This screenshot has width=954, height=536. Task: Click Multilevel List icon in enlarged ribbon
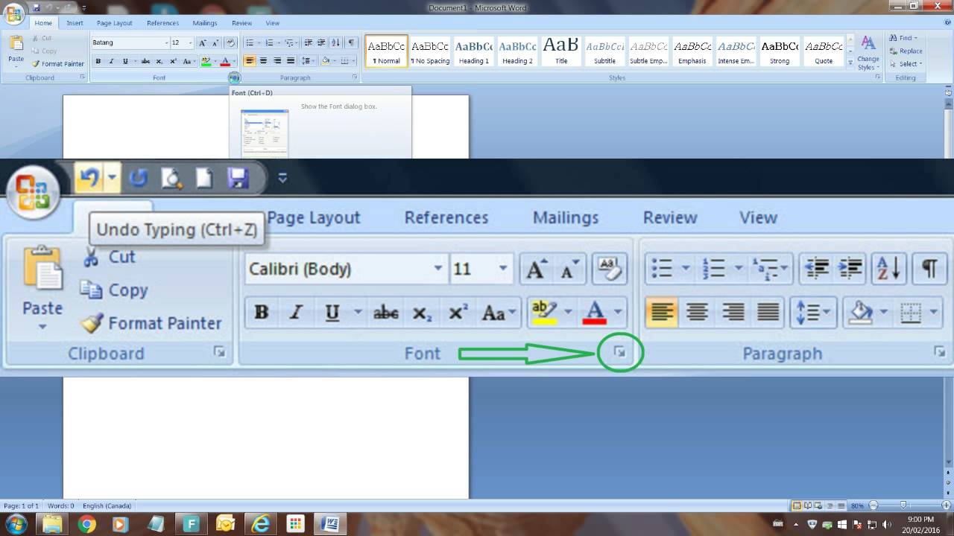tap(765, 269)
